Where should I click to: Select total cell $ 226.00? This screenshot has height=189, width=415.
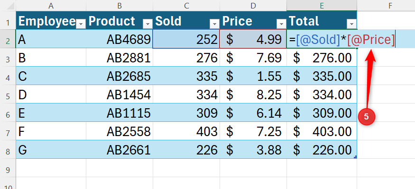point(322,149)
